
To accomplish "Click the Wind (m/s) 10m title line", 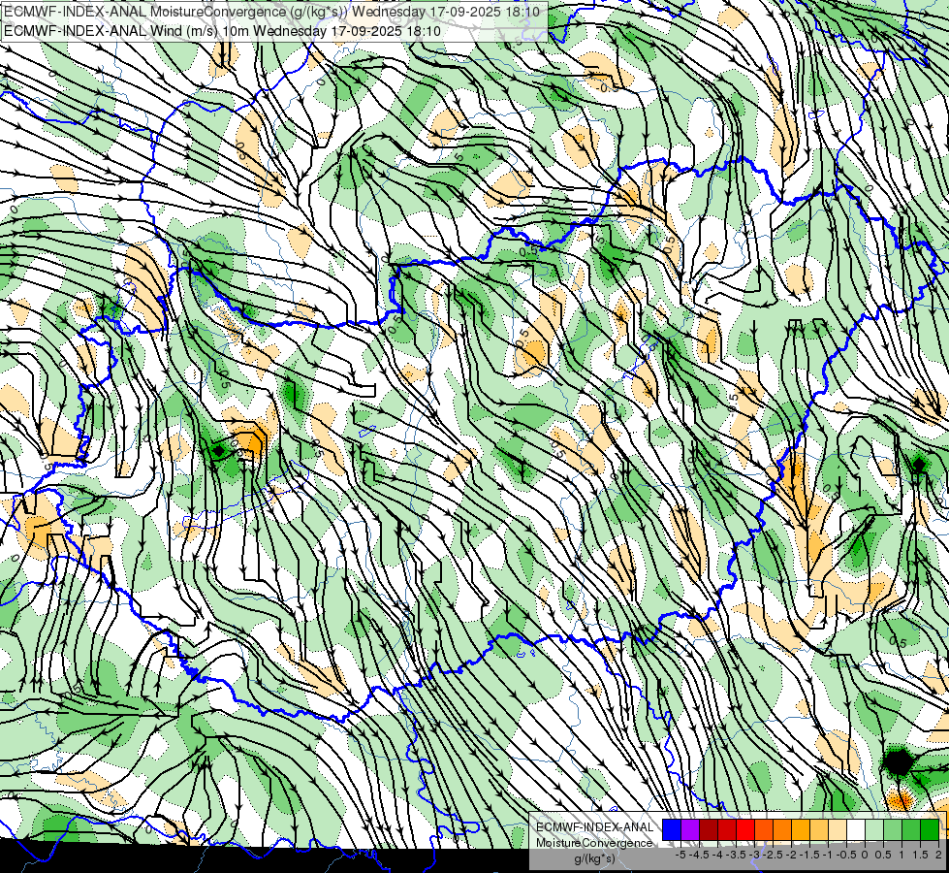I will pyautogui.click(x=222, y=31).
